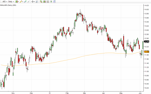Click the 14.20 price axis label

[147, 5]
